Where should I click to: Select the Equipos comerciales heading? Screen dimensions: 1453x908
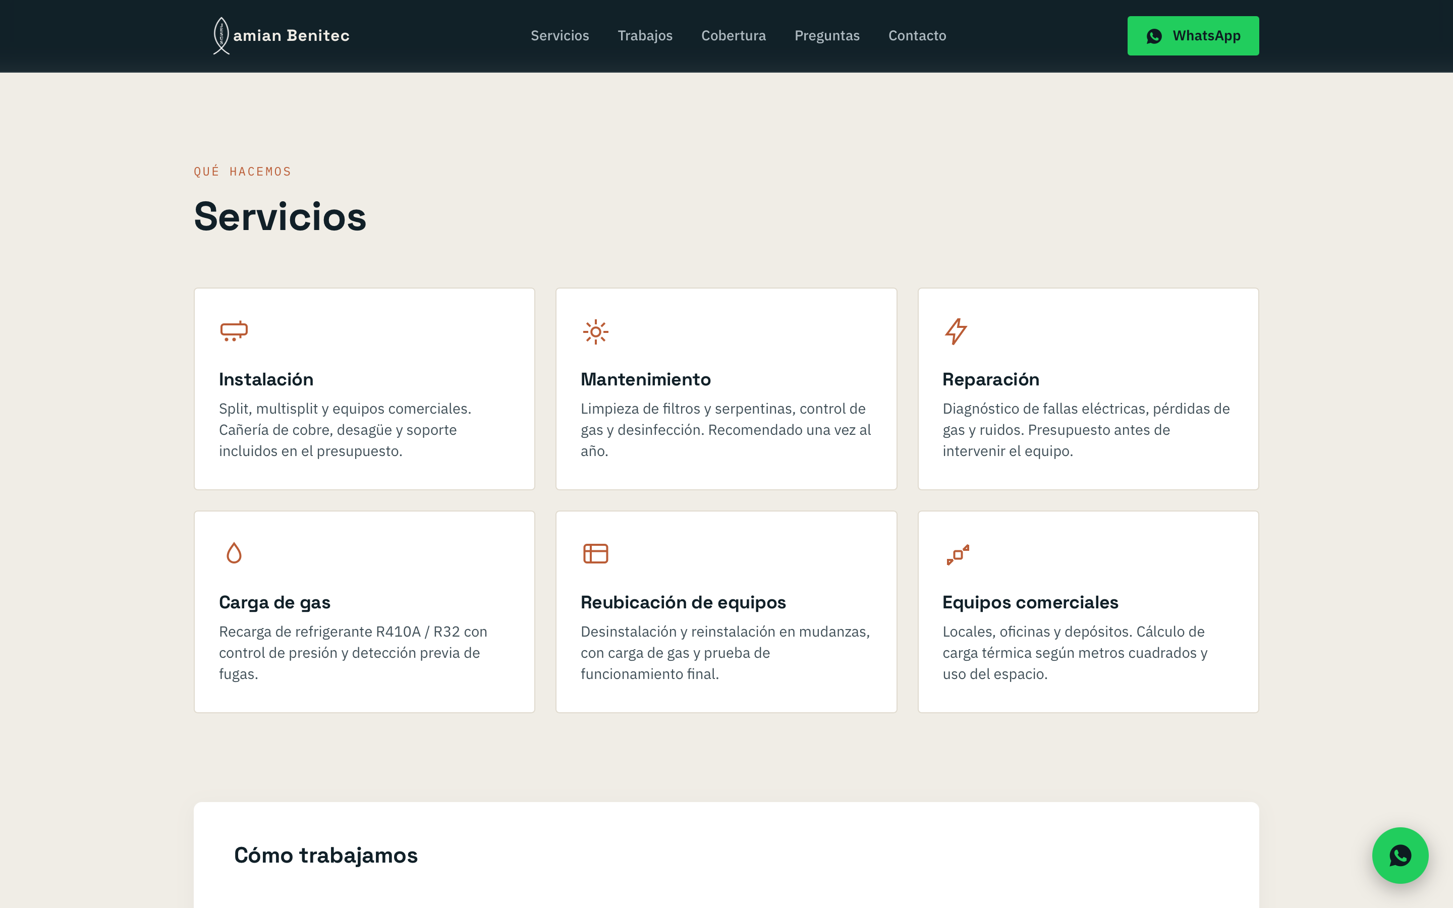click(1030, 602)
